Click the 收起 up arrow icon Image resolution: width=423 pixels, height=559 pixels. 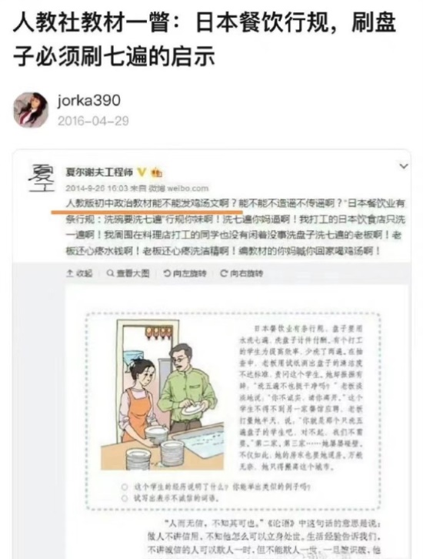(x=70, y=273)
